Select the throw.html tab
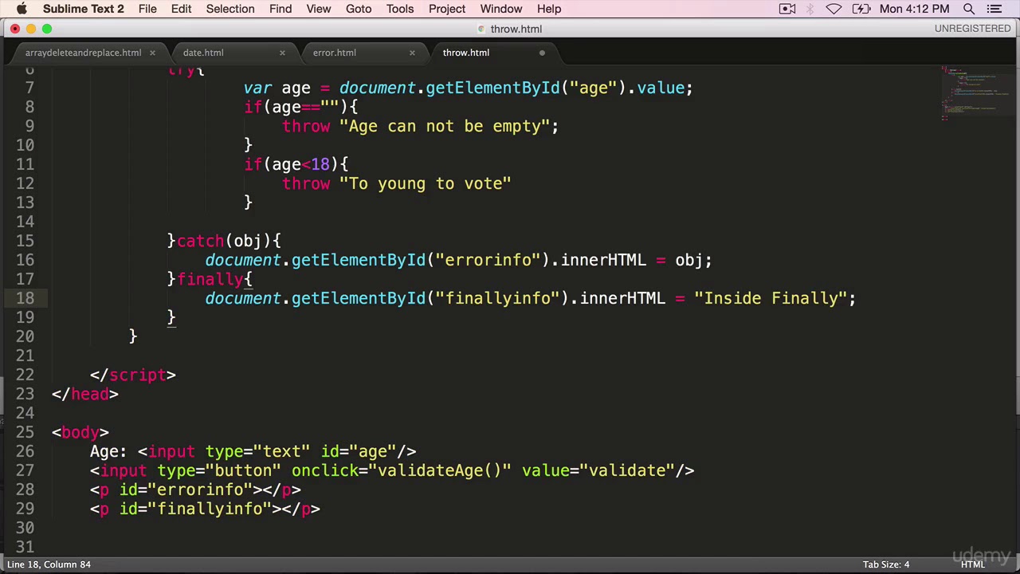Viewport: 1020px width, 574px height. pyautogui.click(x=466, y=53)
